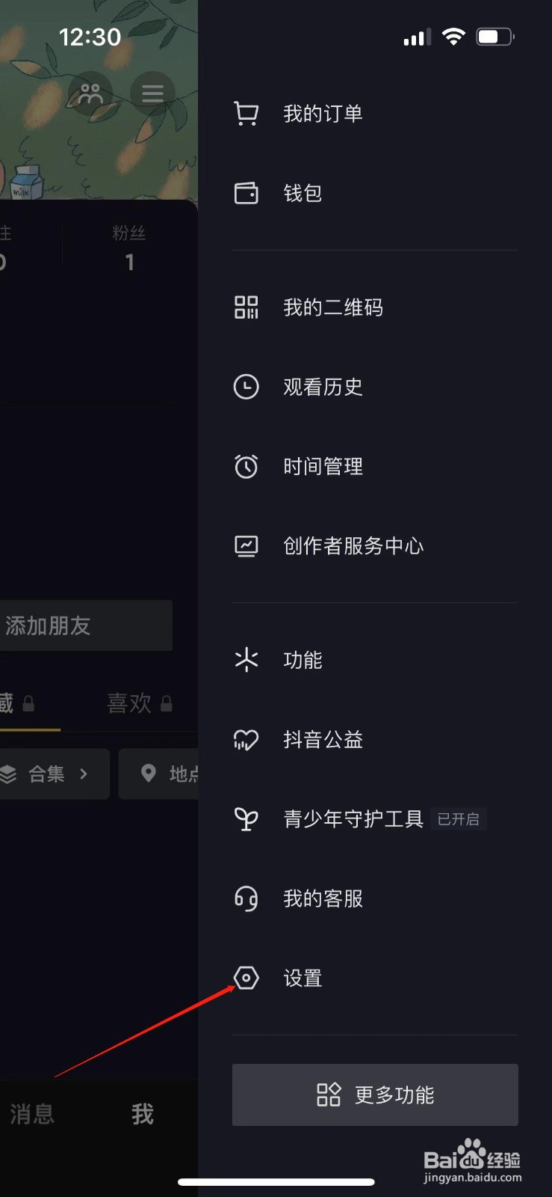Open 我的客服 headset icon
Screen dimensions: 552x1197
tap(246, 898)
